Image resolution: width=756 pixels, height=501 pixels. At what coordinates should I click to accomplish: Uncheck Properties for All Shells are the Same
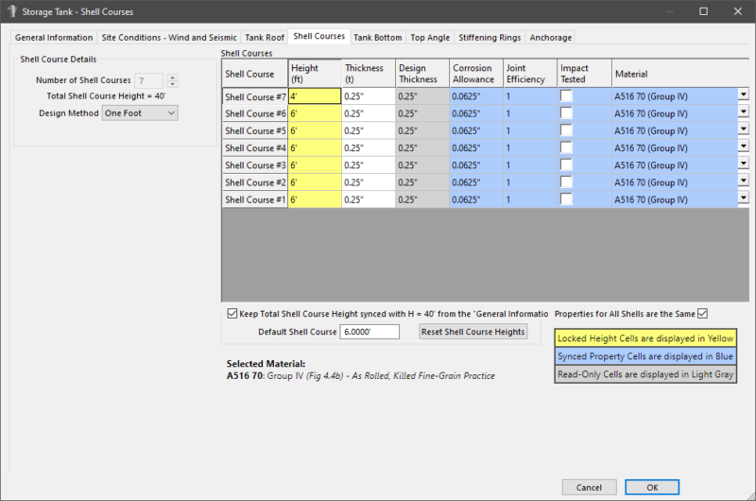[x=702, y=314]
